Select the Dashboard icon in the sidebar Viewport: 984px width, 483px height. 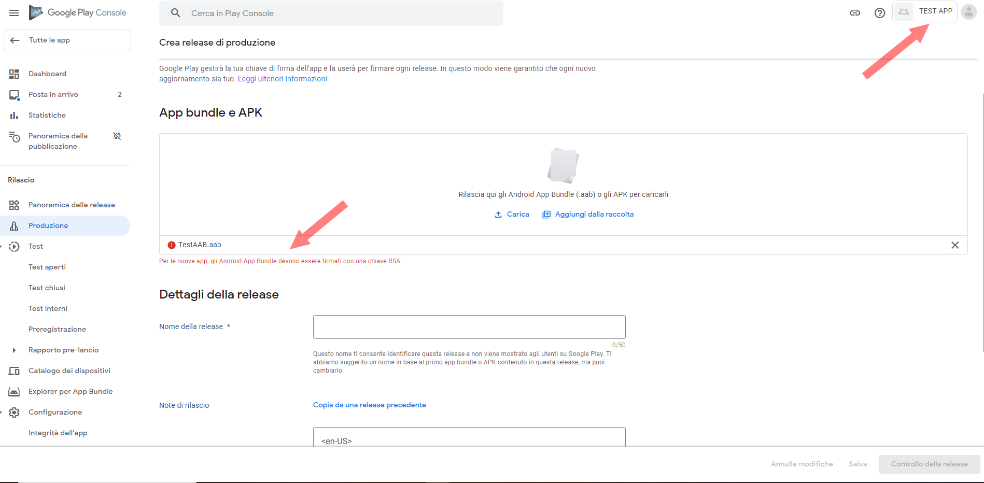pos(15,73)
